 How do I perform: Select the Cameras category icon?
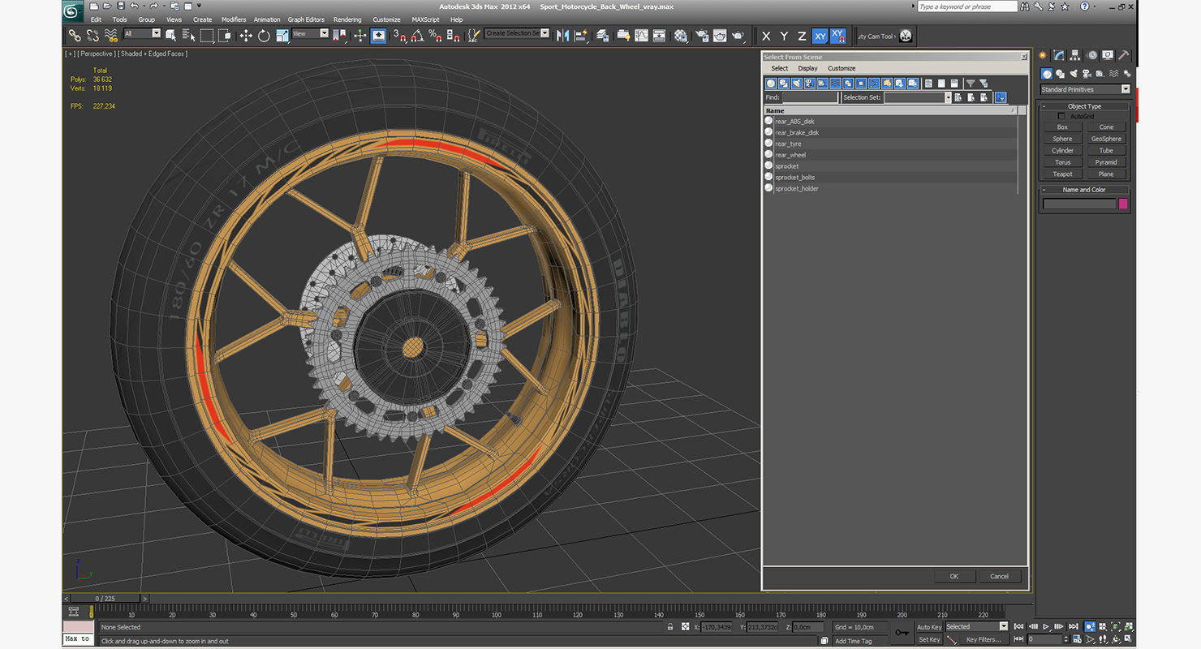click(x=1087, y=74)
